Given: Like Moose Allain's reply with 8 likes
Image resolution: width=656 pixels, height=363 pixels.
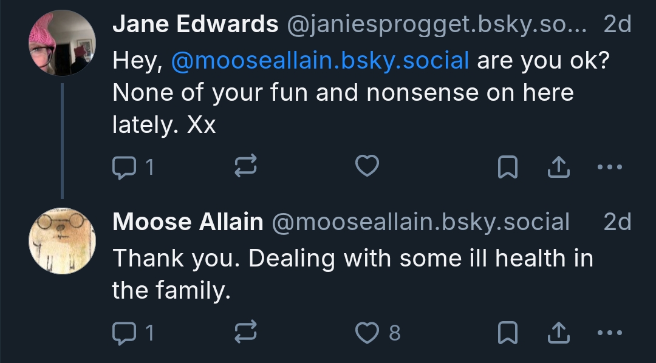Looking at the screenshot, I should coord(367,332).
